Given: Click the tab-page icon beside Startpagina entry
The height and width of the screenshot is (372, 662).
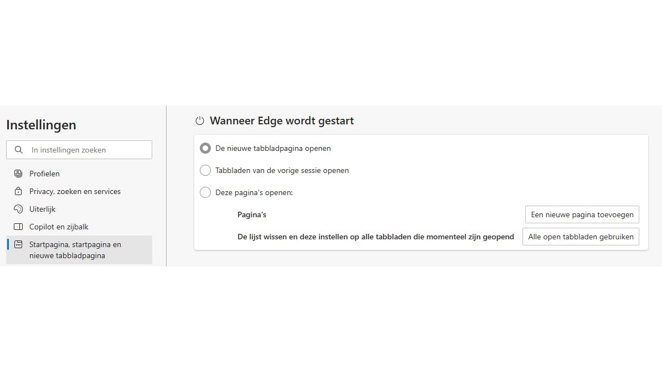Looking at the screenshot, I should pyautogui.click(x=19, y=244).
